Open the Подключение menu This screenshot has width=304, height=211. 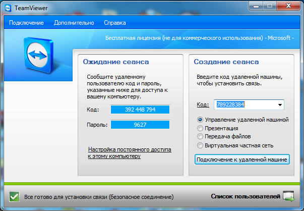coord(26,23)
